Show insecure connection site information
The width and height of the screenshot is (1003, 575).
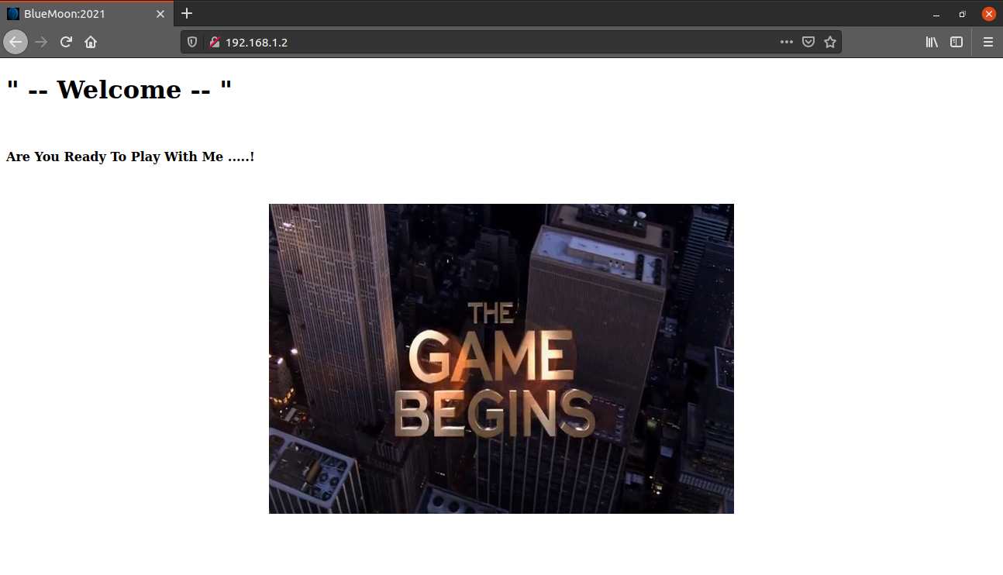(215, 42)
